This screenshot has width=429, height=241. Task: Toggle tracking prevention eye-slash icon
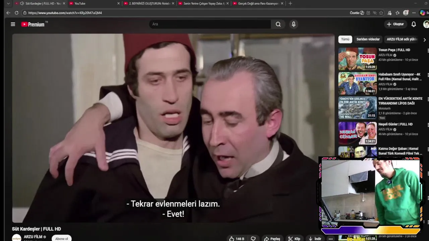click(x=375, y=13)
